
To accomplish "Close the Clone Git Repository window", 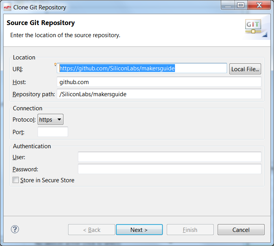I will [x=259, y=5].
